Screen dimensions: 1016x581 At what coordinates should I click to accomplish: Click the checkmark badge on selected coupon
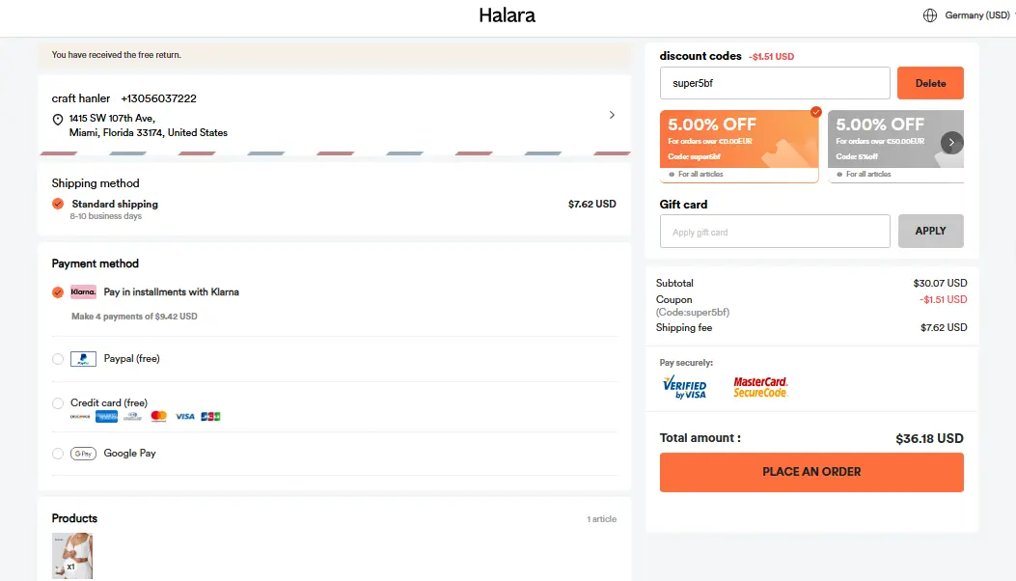coord(815,112)
